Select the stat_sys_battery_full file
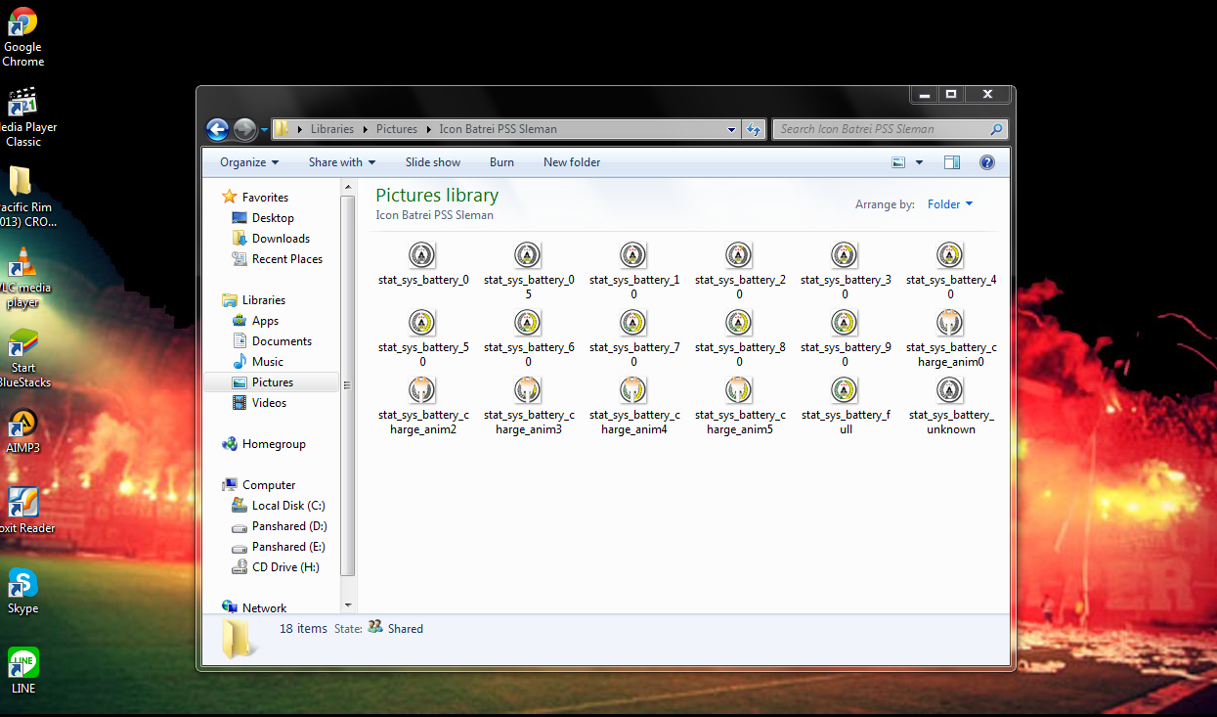The height and width of the screenshot is (717, 1217). pyautogui.click(x=845, y=406)
